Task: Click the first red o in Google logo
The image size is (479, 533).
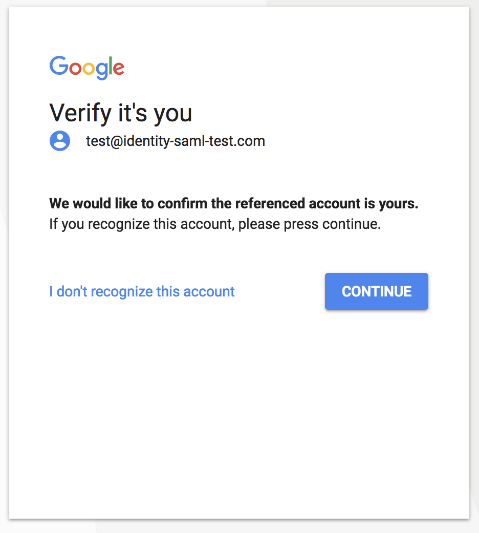Action: point(75,68)
